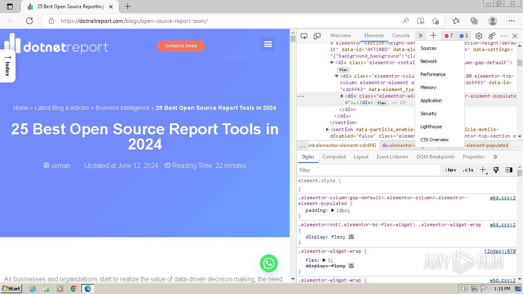Open the hamburger menu on webpage
This screenshot has width=523, height=294.
(x=268, y=44)
